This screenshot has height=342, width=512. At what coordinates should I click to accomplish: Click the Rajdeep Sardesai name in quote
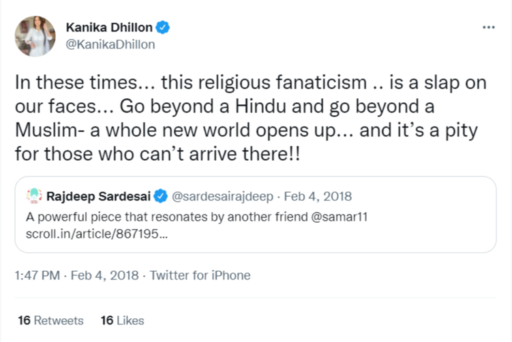coord(98,197)
